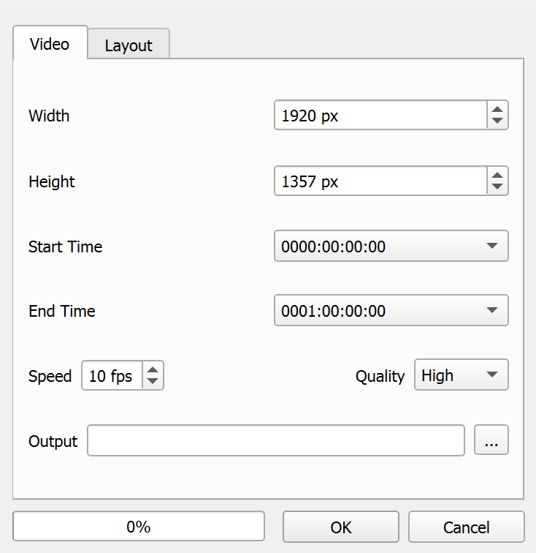Click the 0% progress bar

pyautogui.click(x=139, y=527)
